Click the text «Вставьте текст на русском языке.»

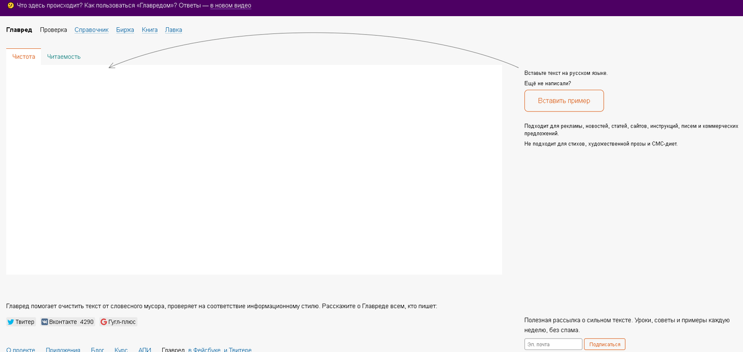[x=566, y=73]
